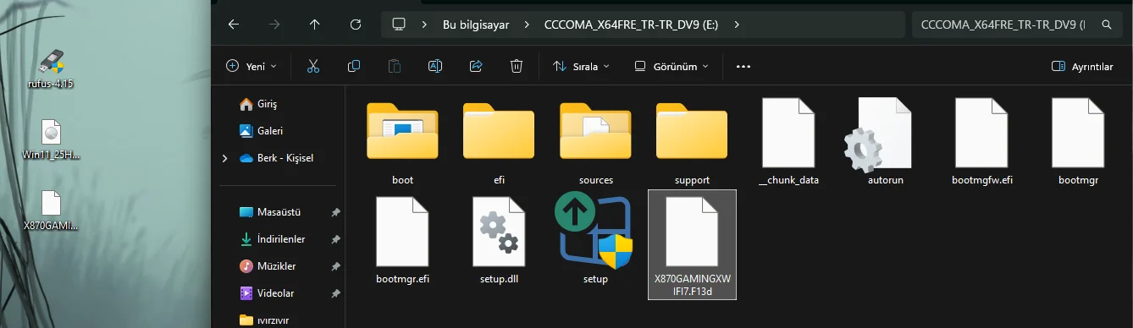The height and width of the screenshot is (328, 1133).
Task: Select the efi folder
Action: pos(499,142)
